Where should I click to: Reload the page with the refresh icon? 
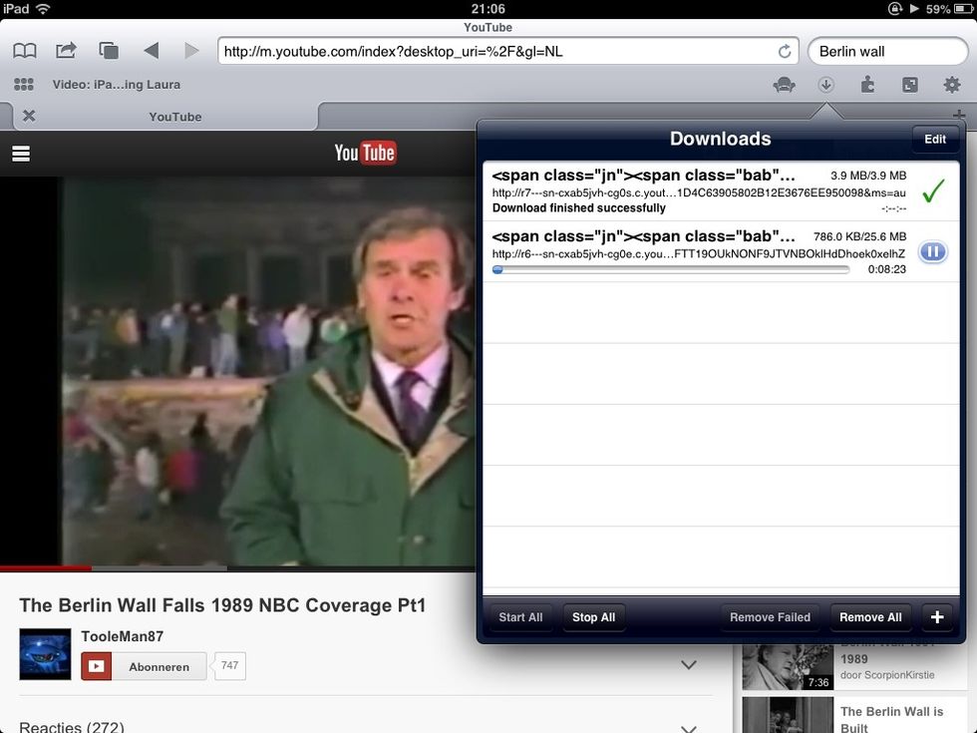[x=785, y=51]
